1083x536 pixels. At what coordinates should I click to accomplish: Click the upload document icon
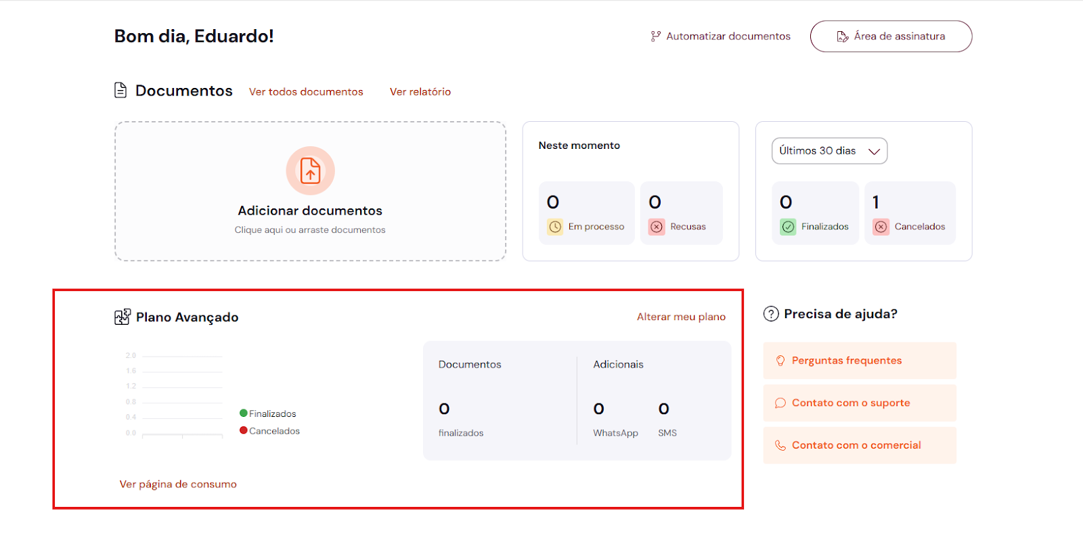310,171
